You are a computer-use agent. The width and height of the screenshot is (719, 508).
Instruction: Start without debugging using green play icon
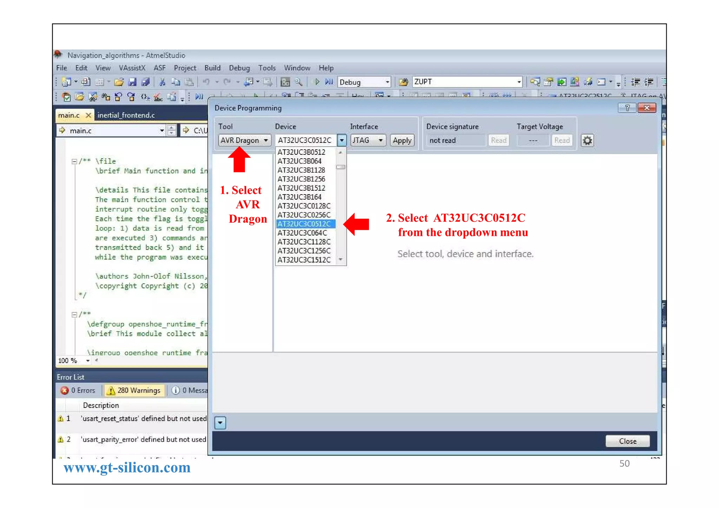click(x=317, y=82)
